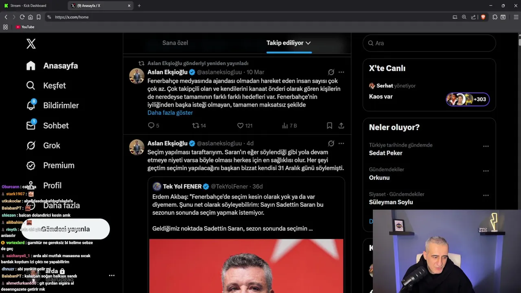Click Serhat host name
The image size is (521, 293).
coord(385,86)
